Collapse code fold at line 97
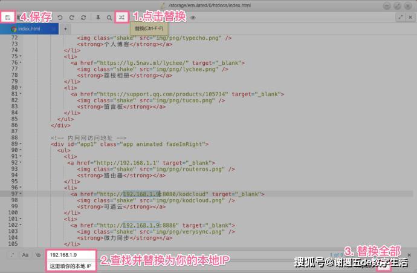 [x=21, y=194]
